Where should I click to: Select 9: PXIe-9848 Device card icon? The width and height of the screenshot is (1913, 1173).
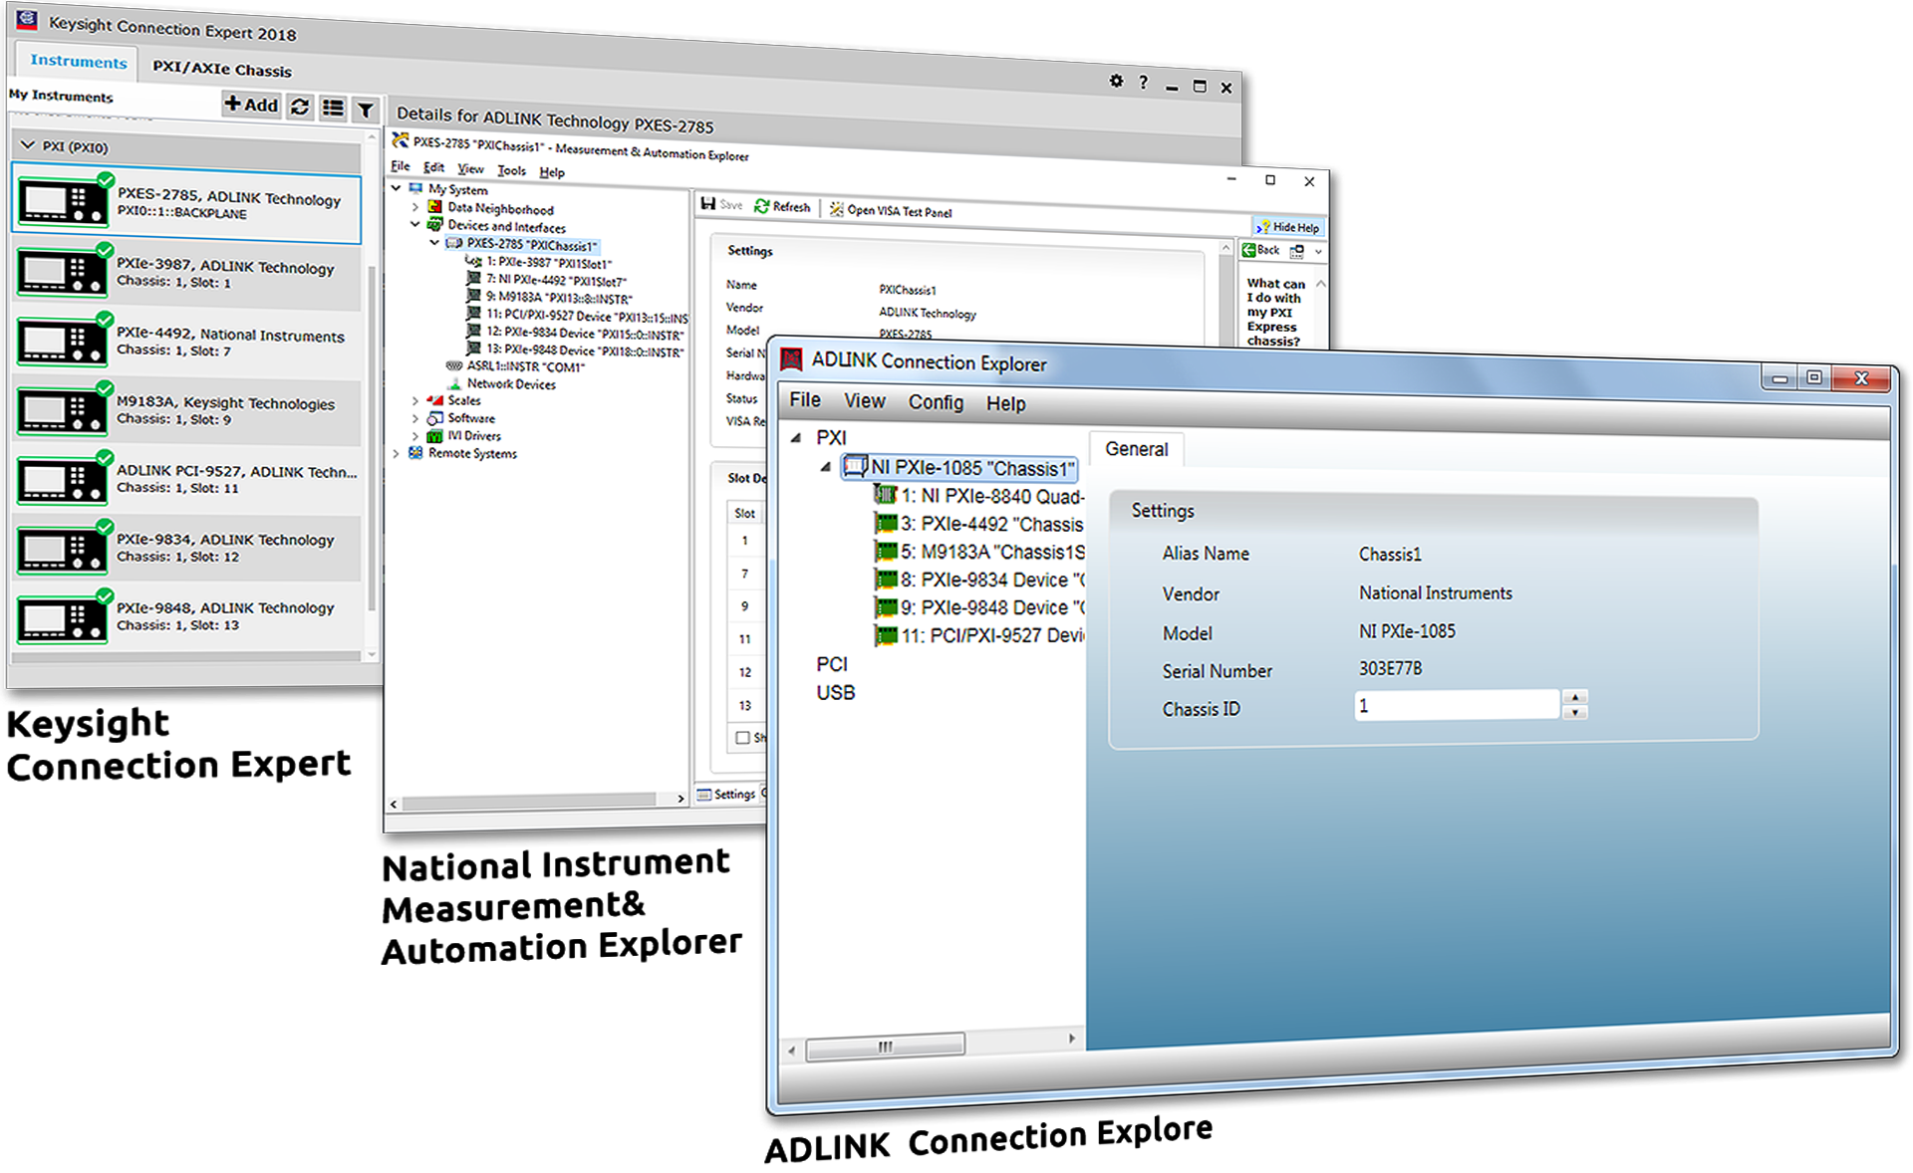tap(886, 605)
